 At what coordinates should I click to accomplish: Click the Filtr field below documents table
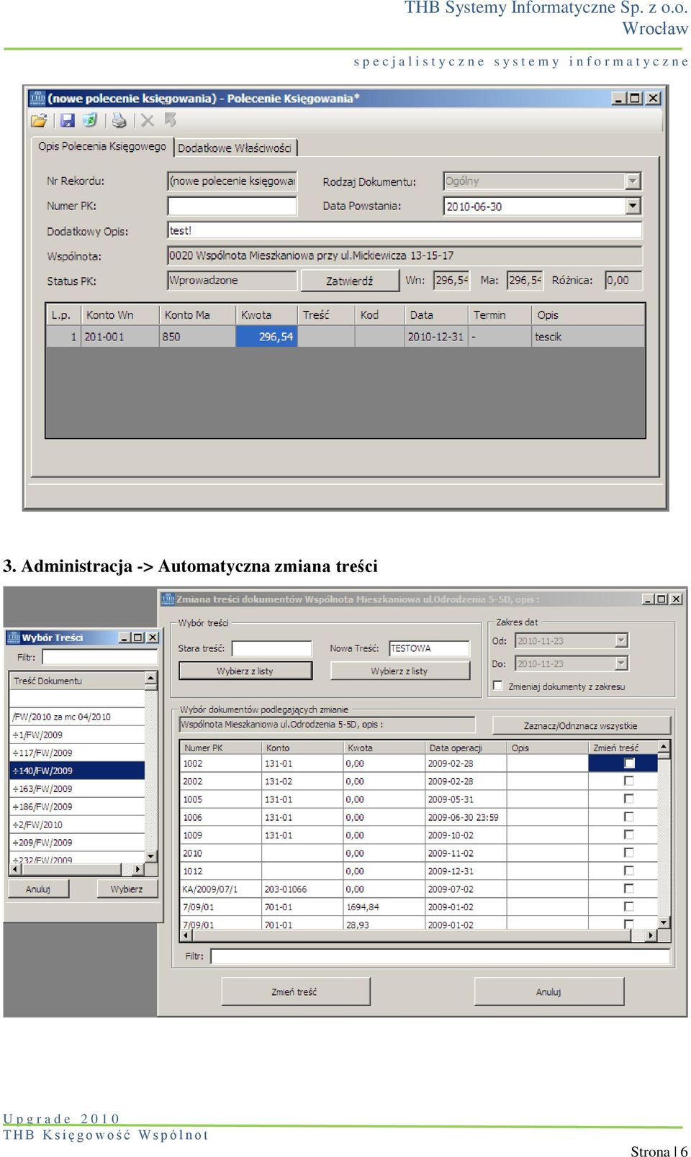tap(440, 956)
